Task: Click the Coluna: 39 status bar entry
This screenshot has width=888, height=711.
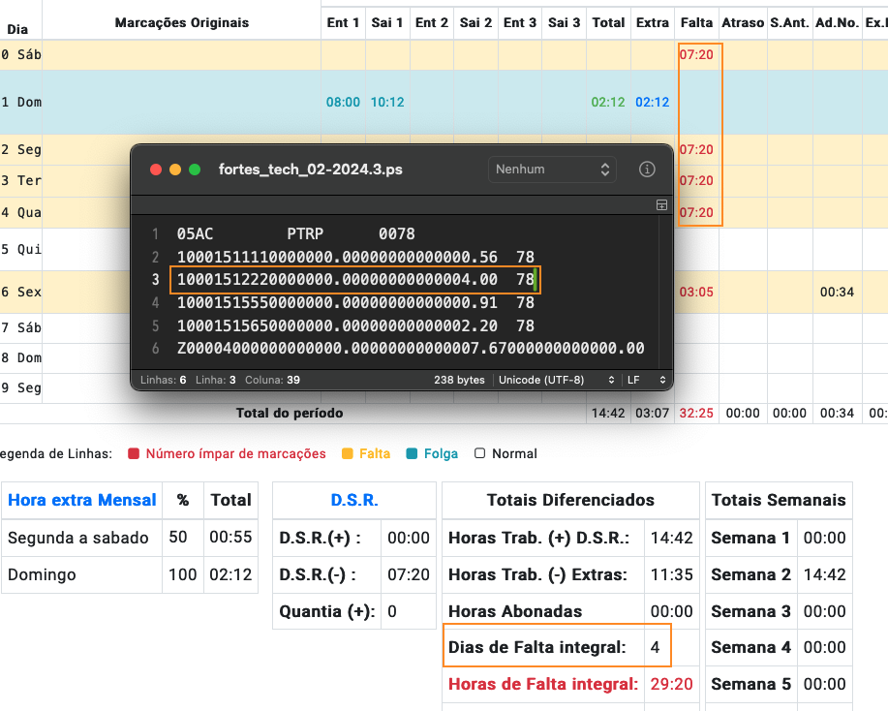Action: pyautogui.click(x=272, y=380)
